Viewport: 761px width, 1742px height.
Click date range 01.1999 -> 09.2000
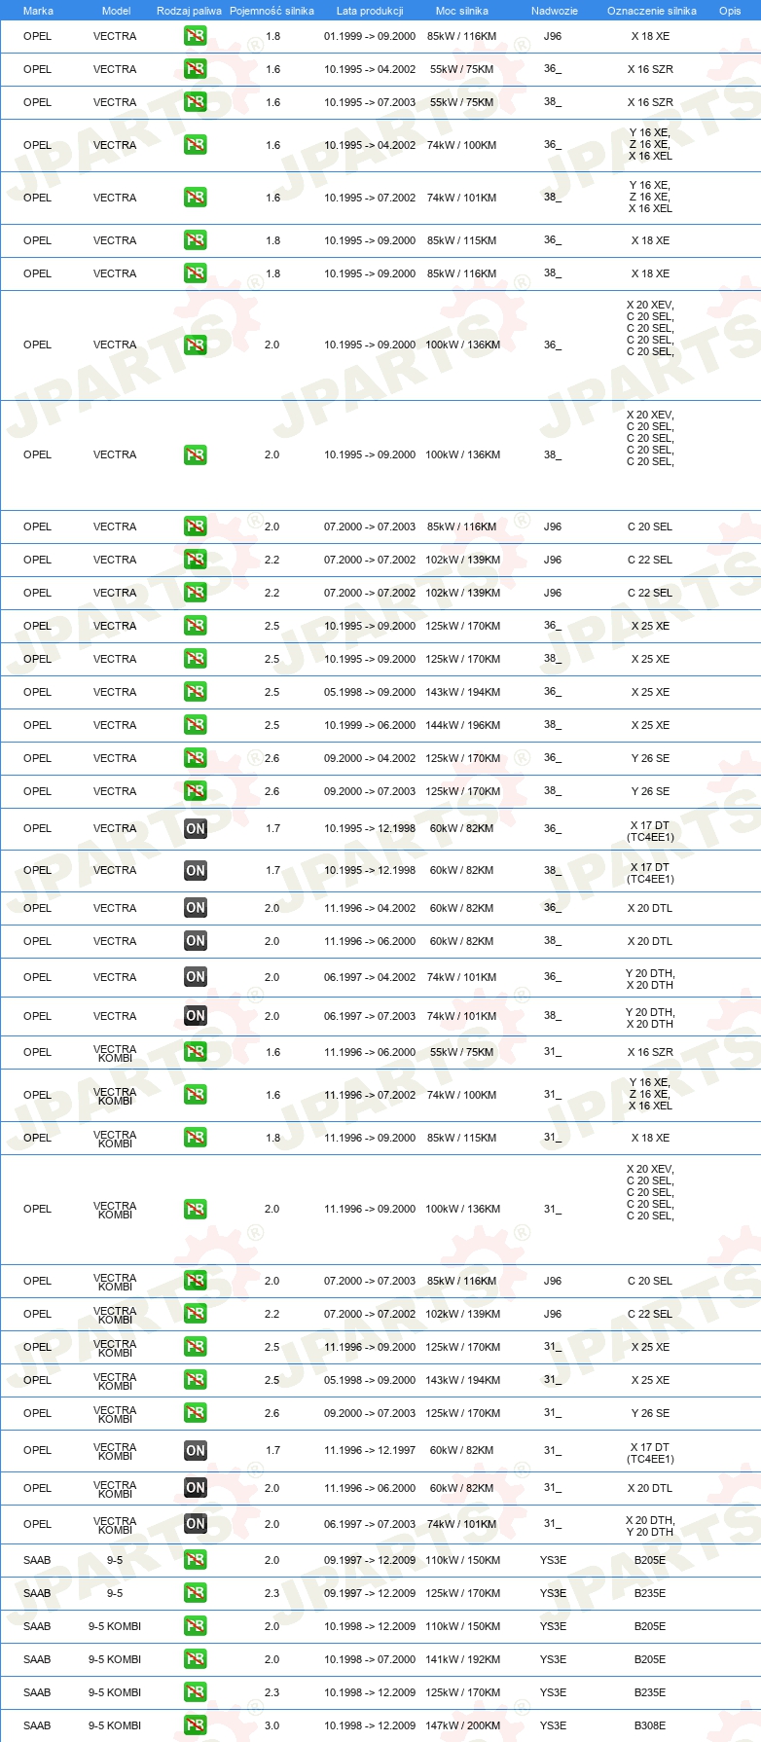[x=370, y=36]
